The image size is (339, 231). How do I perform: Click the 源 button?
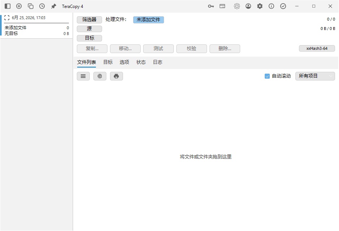(89, 29)
